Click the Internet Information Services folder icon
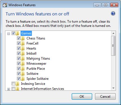 [x=17, y=89]
